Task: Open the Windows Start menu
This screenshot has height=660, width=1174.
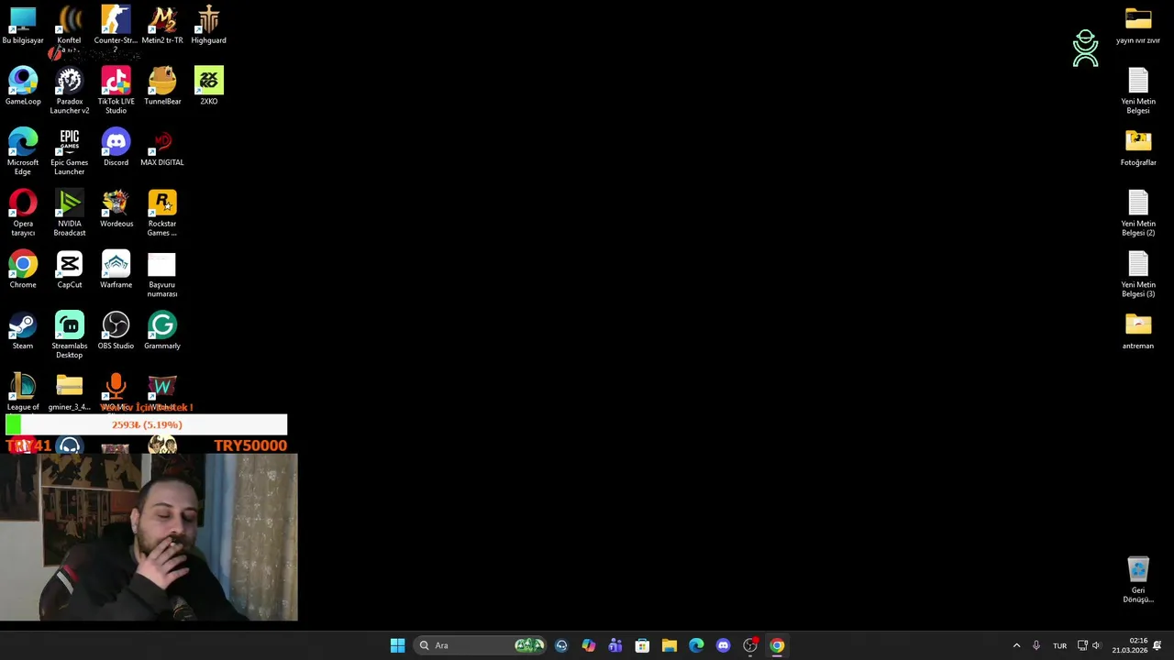Action: point(397,645)
